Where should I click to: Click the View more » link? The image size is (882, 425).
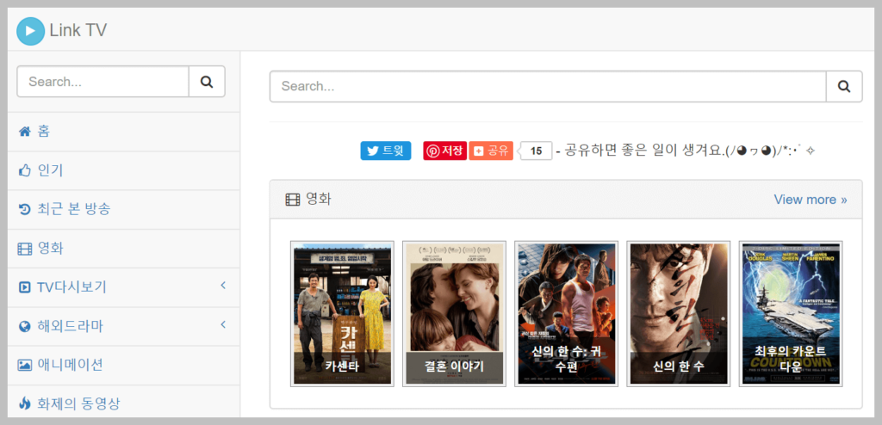[x=810, y=200]
